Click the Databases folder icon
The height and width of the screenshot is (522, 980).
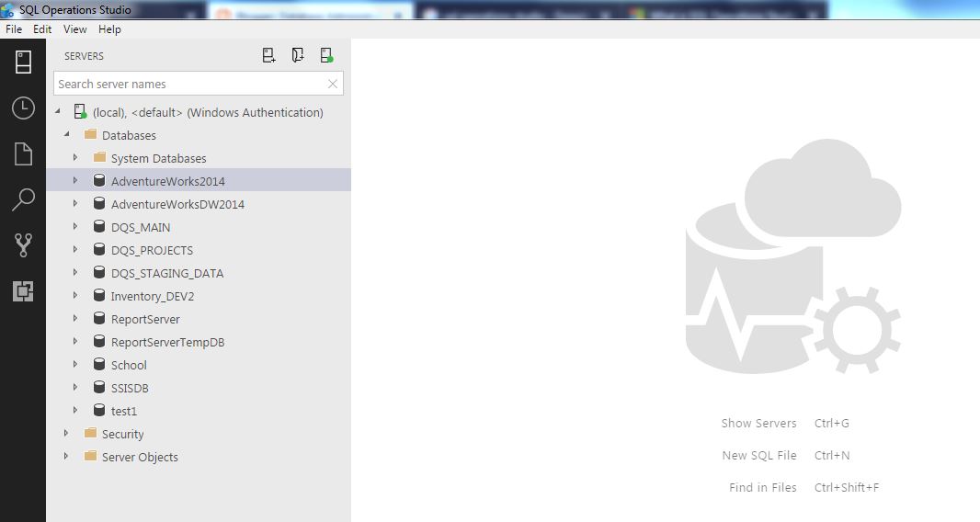90,134
